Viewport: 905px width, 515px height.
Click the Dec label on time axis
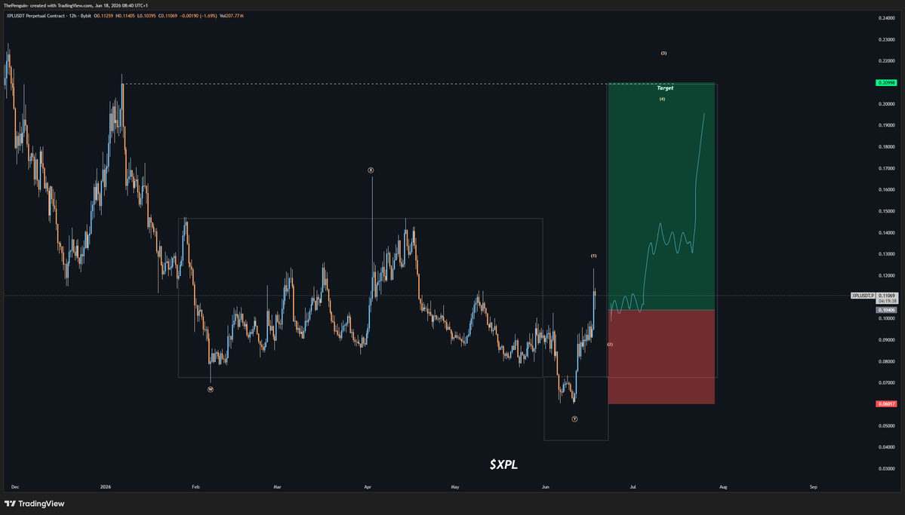coord(15,487)
